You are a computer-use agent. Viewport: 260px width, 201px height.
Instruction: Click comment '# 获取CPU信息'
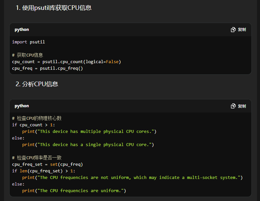click(x=28, y=55)
